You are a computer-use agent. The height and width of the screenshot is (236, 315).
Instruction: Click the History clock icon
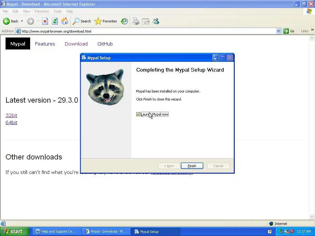(124, 21)
